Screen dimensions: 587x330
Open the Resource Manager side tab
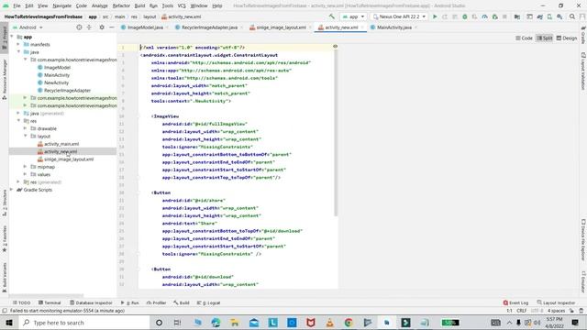tap(5, 79)
